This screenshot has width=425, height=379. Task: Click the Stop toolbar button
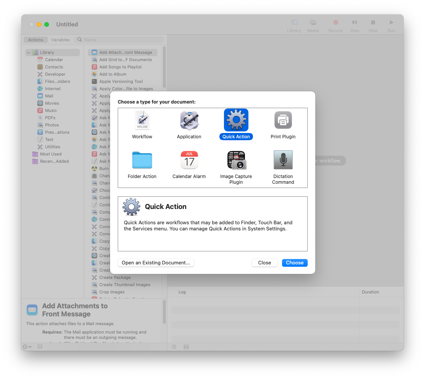point(373,26)
